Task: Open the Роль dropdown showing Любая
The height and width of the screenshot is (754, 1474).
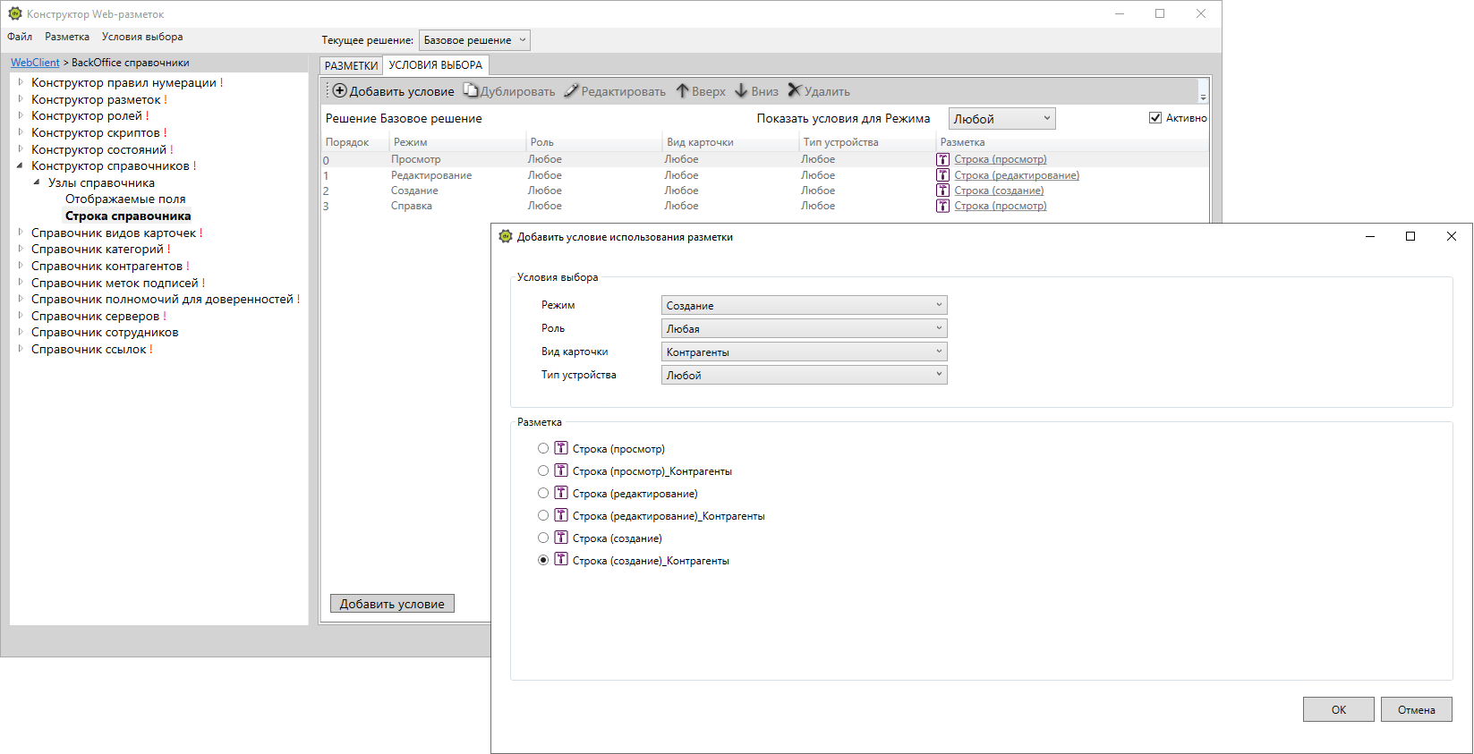Action: pyautogui.click(x=804, y=328)
